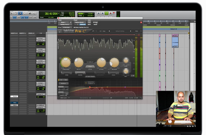The image size is (206, 135).
Task: Select the Zoomer magnifier tool
Action: (x=12, y=13)
